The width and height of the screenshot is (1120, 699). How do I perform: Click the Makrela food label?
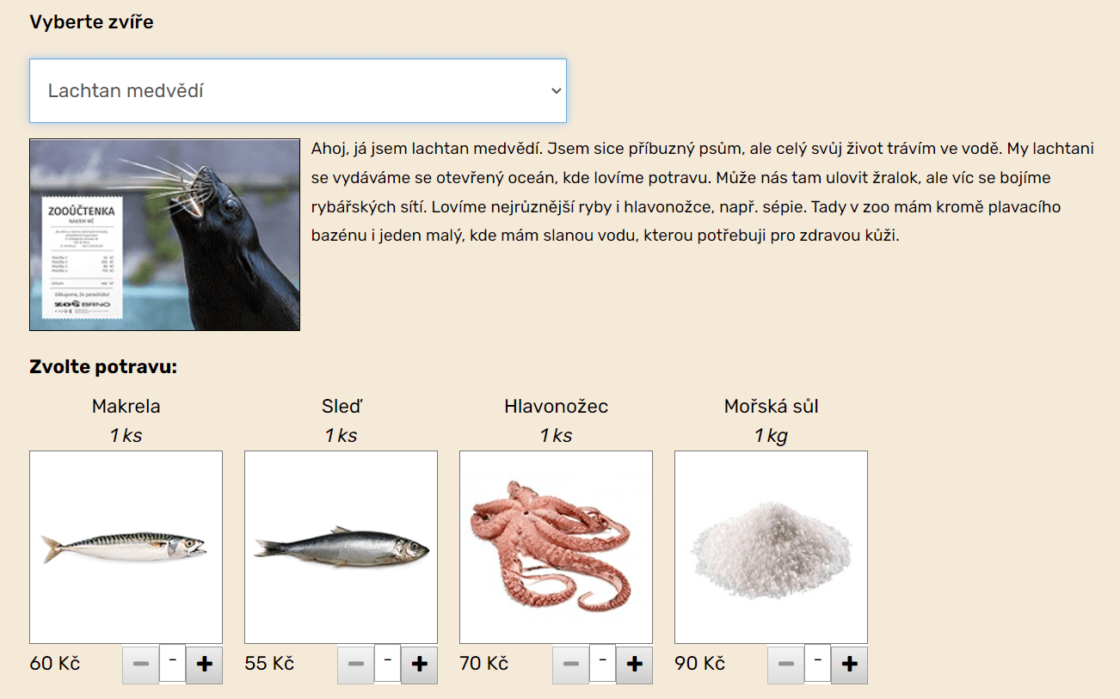[x=126, y=406]
